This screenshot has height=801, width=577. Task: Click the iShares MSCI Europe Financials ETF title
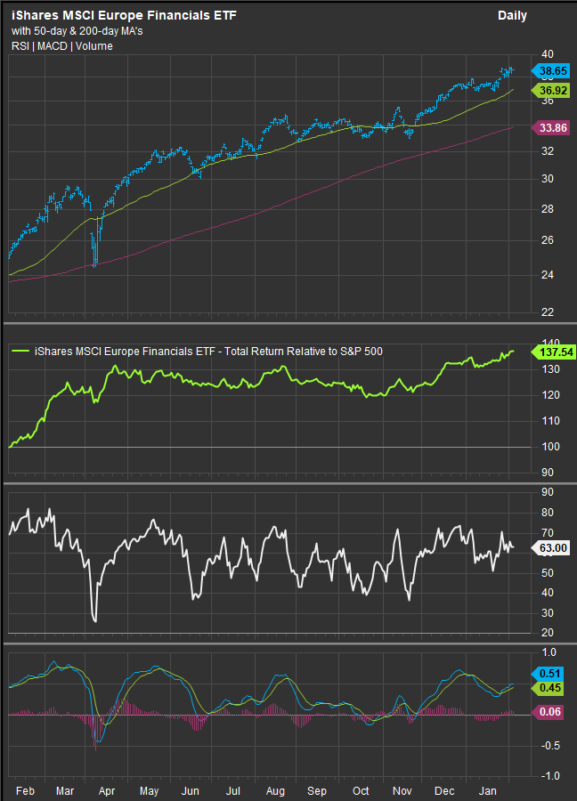124,15
